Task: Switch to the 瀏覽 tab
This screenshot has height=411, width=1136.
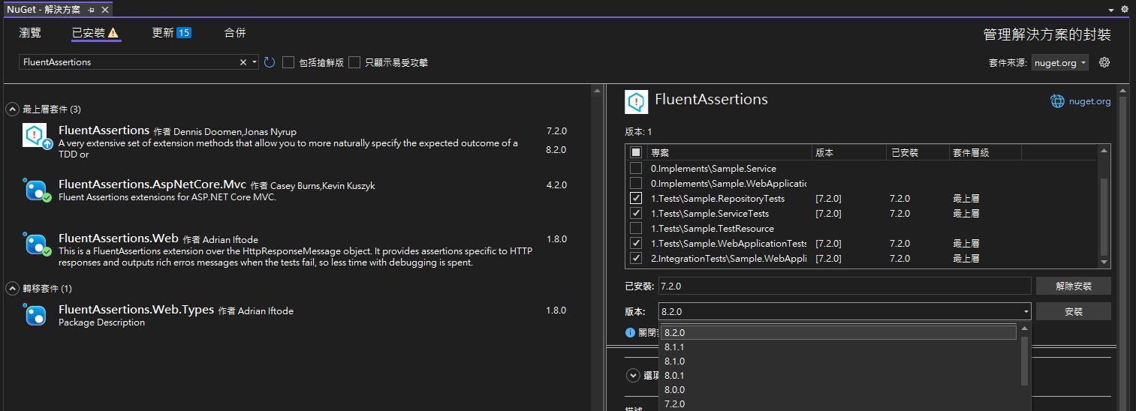Action: [30, 33]
